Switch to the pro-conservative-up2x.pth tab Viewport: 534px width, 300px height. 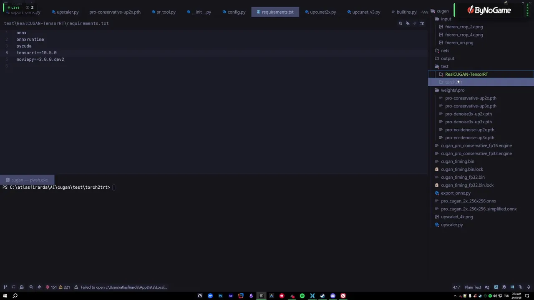pyautogui.click(x=115, y=12)
